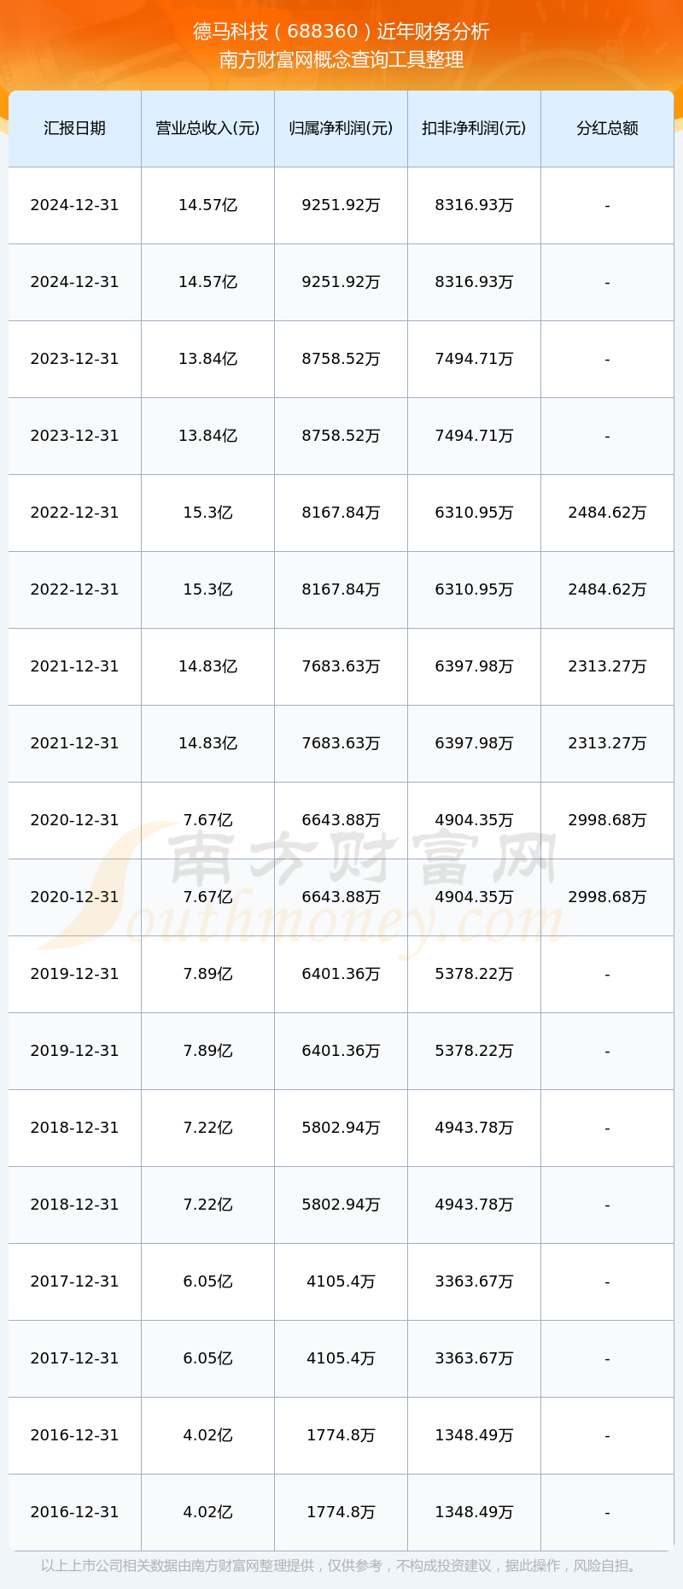Click the 营业总收入(元) column header

point(207,128)
